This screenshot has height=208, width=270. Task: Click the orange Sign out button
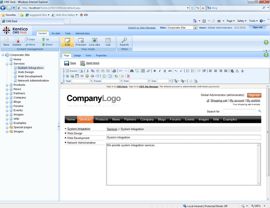pos(254,95)
